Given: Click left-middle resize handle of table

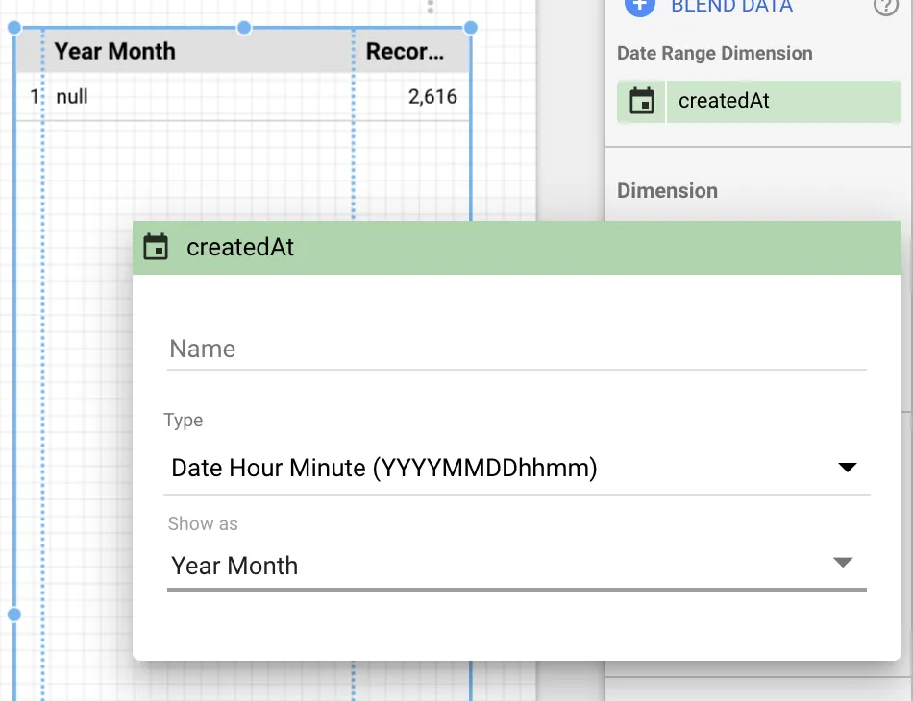Looking at the screenshot, I should [x=14, y=615].
